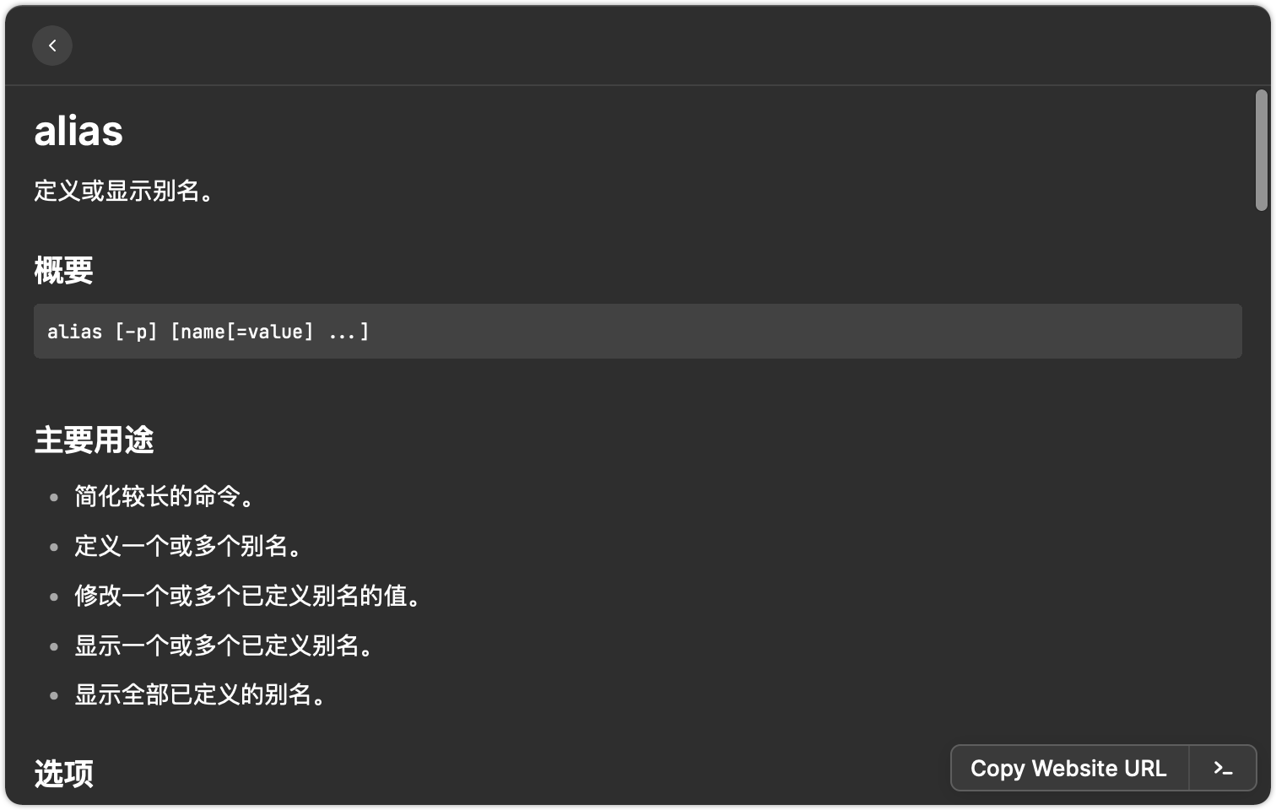Click the Copy Website URL button

[x=1069, y=768]
